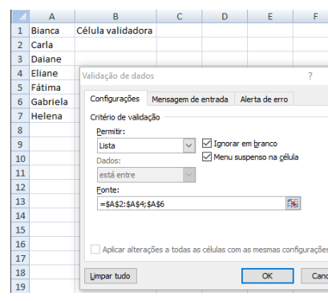Click column A header
The width and height of the screenshot is (328, 301).
(x=52, y=16)
